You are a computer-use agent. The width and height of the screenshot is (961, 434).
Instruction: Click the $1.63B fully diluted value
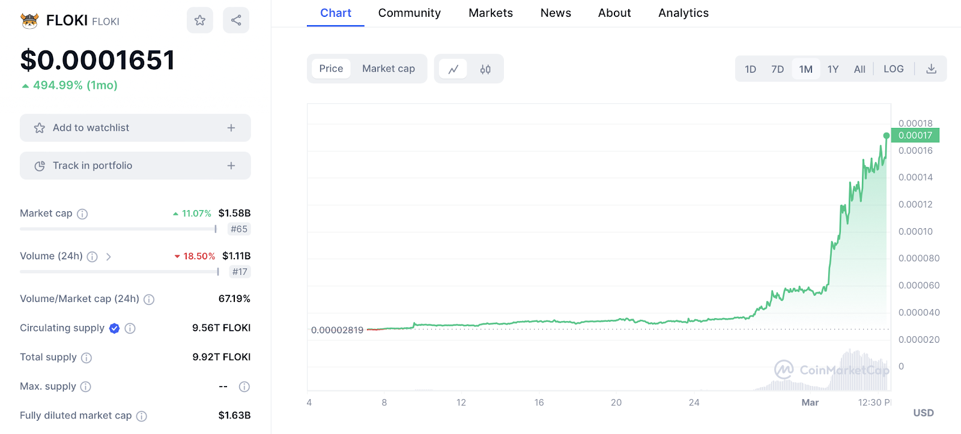[x=234, y=415]
